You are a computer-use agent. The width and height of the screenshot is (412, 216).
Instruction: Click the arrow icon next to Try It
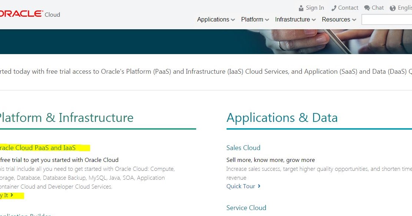click(x=11, y=195)
